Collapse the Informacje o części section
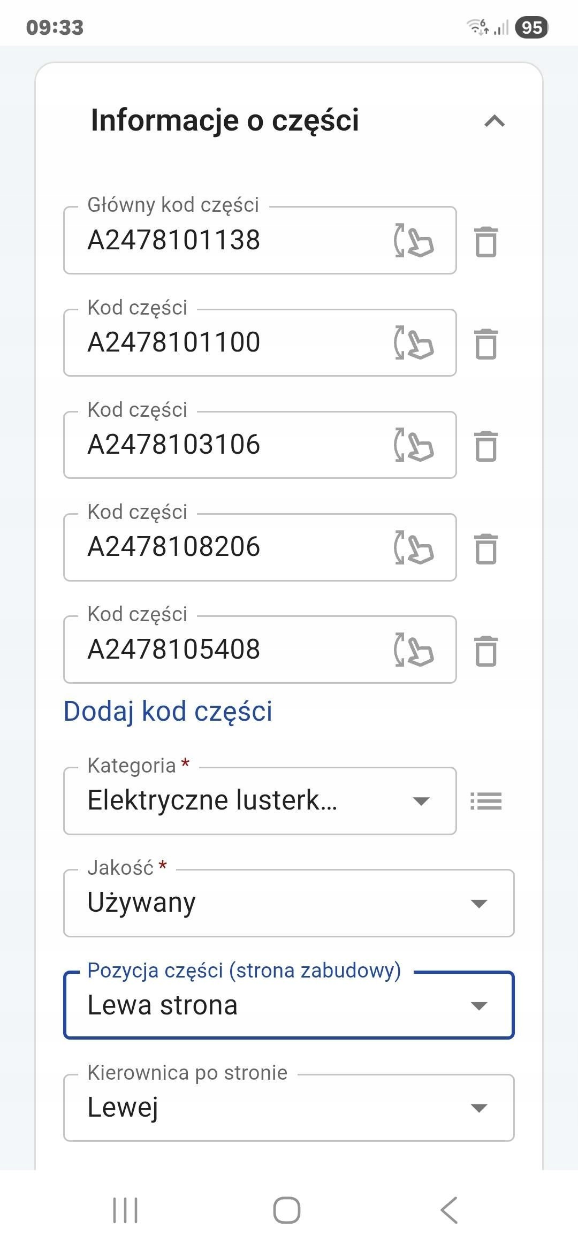 pyautogui.click(x=495, y=121)
